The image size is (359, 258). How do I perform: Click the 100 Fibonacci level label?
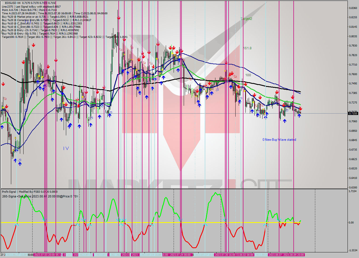click(248, 75)
